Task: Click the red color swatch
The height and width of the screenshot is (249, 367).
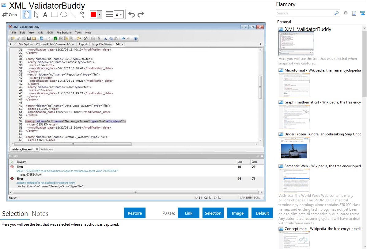Action: 93,14
